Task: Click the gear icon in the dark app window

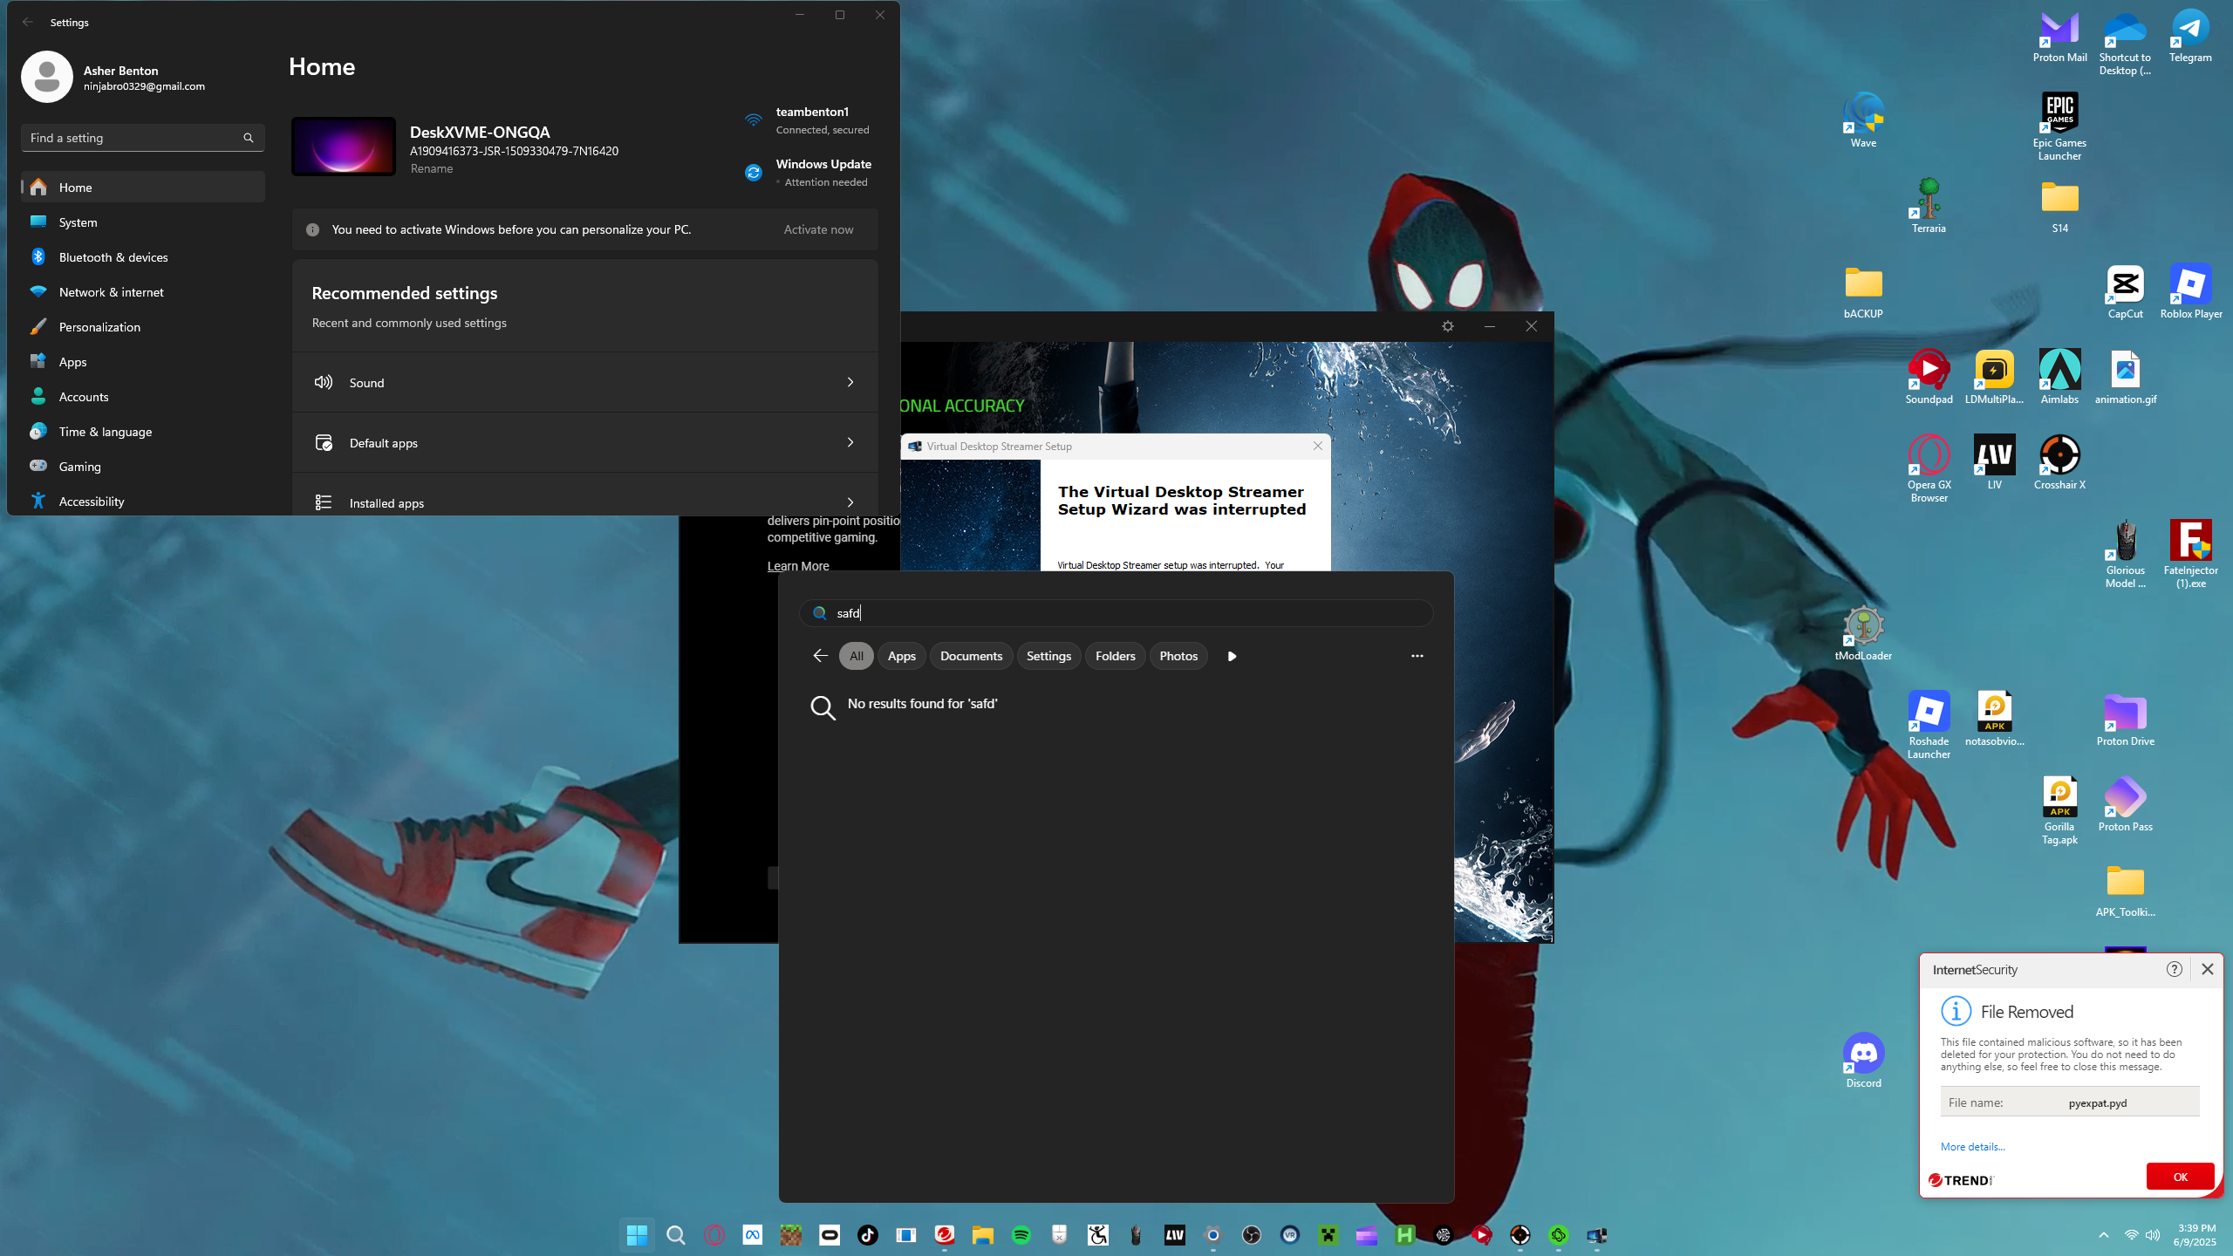Action: pyautogui.click(x=1448, y=326)
